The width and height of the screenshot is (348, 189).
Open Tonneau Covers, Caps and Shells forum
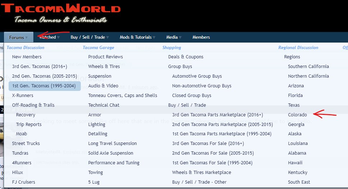click(x=122, y=95)
